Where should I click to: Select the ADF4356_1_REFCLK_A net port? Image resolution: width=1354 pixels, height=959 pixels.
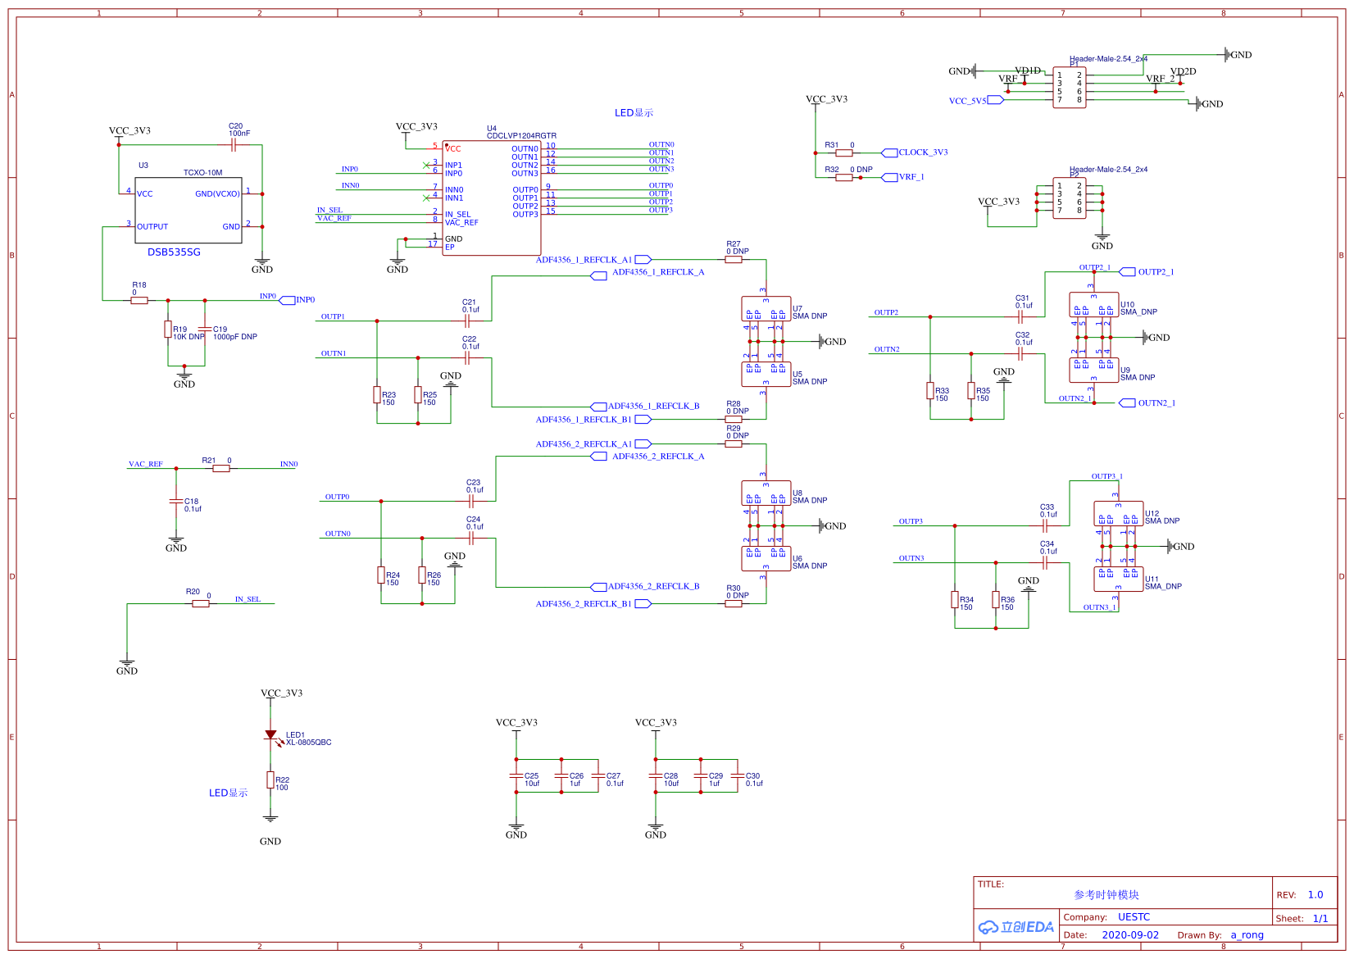[648, 275]
